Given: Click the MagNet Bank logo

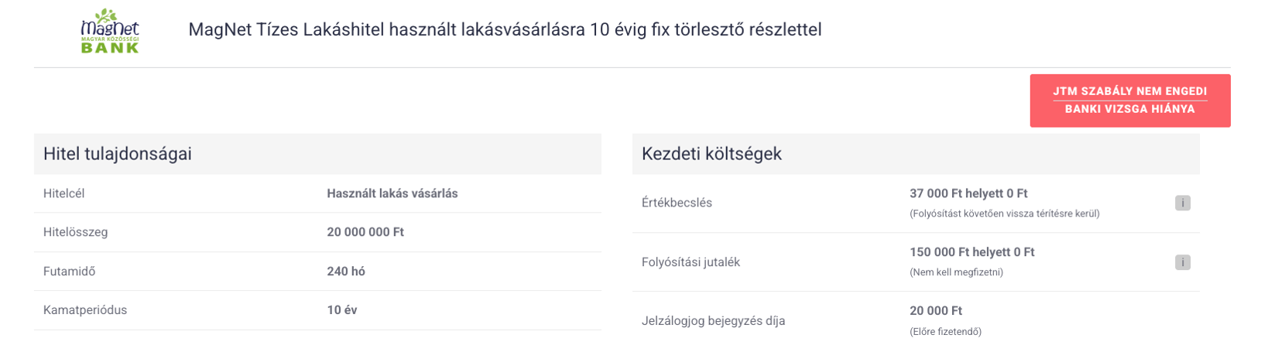Looking at the screenshot, I should [110, 31].
